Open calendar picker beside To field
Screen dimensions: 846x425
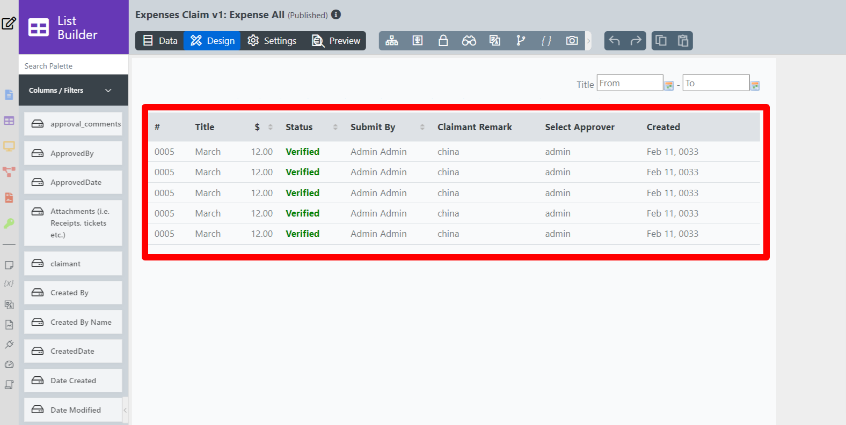[755, 86]
